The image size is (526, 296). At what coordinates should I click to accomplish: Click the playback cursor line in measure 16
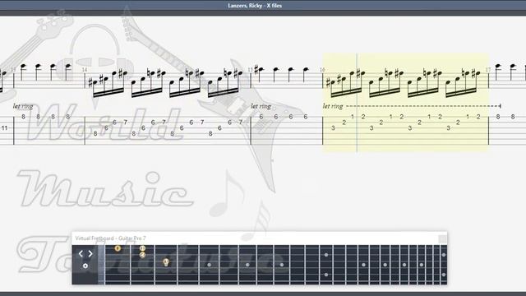coord(357,102)
